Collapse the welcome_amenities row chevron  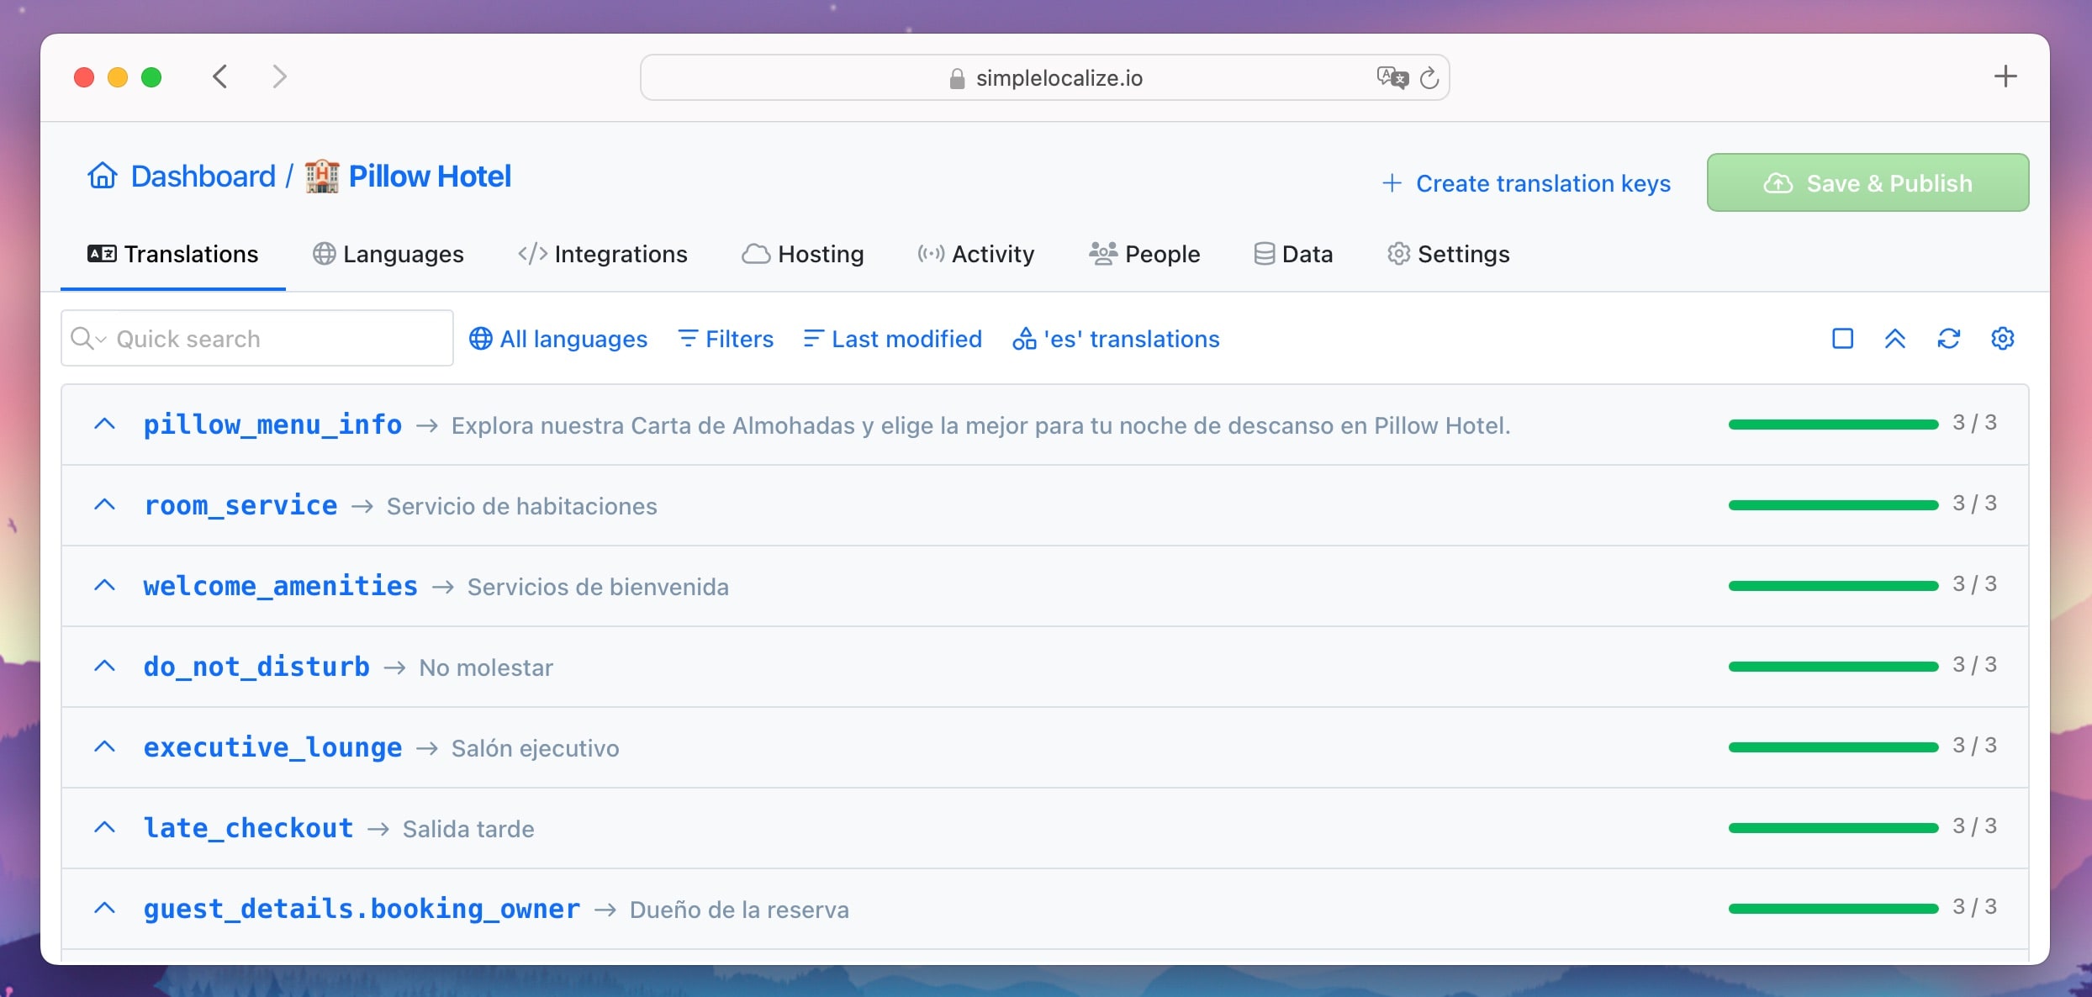[104, 585]
